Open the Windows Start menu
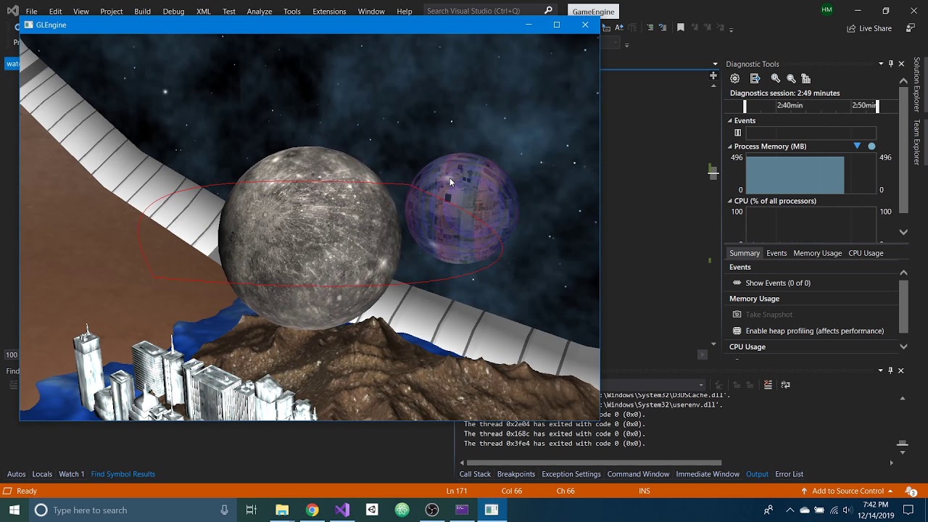The width and height of the screenshot is (928, 522). click(14, 510)
